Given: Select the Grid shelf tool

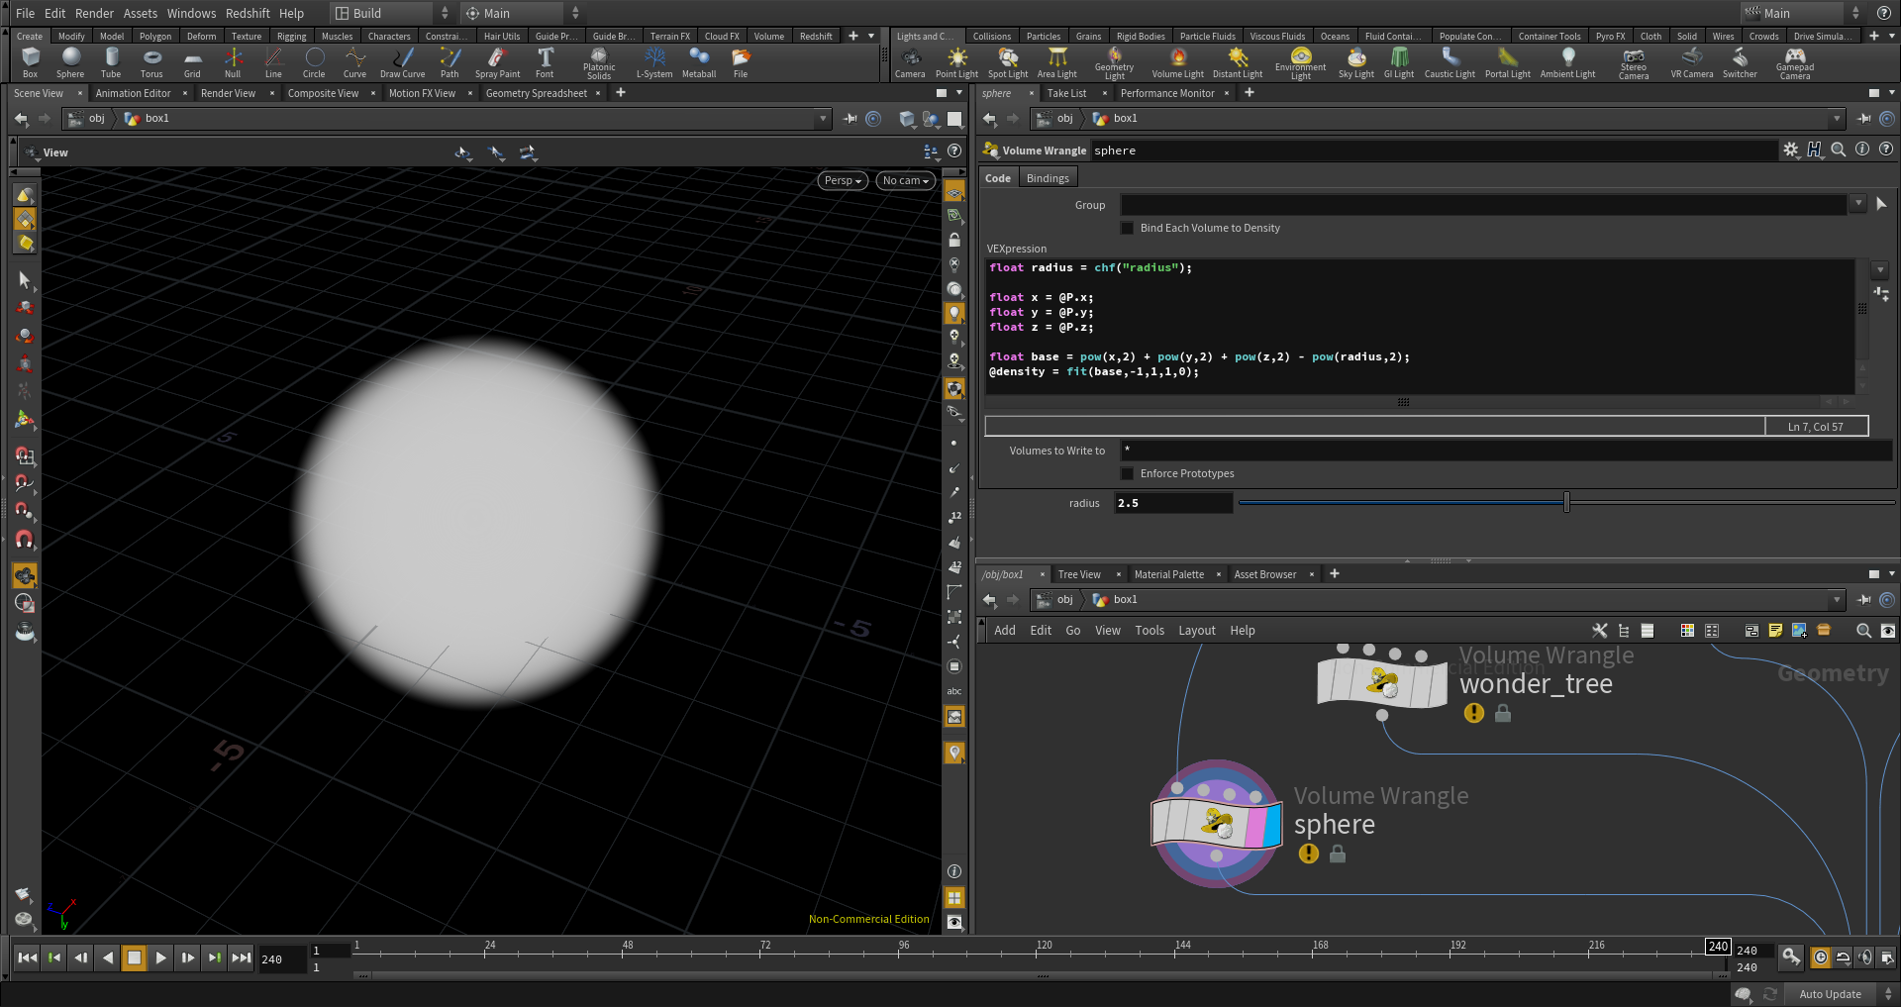Looking at the screenshot, I should click(x=192, y=62).
